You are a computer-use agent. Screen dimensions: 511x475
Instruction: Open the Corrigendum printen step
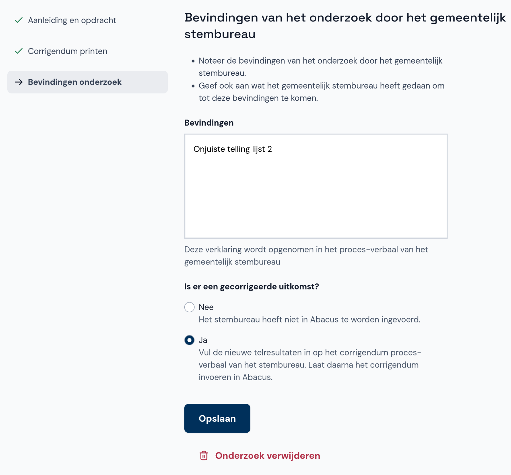coord(67,51)
